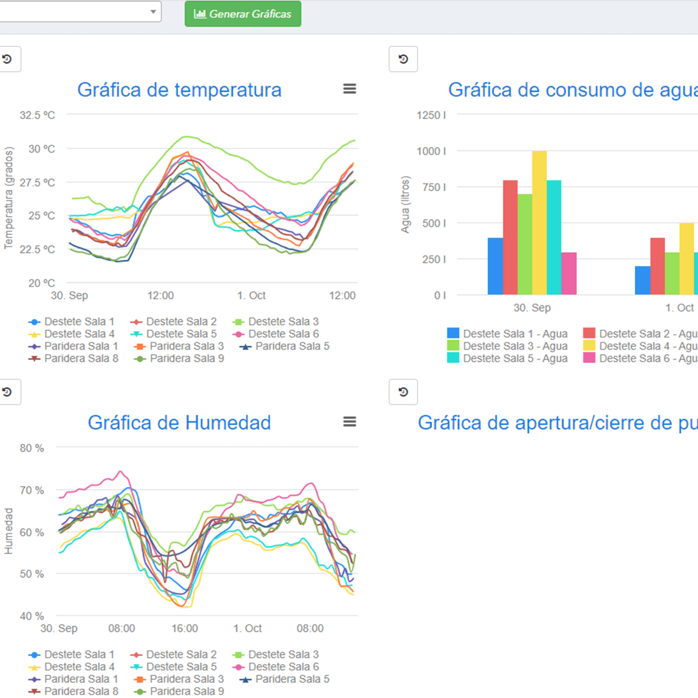Click the 32.5 °C axis label
This screenshot has width=698, height=698.
pyautogui.click(x=37, y=115)
